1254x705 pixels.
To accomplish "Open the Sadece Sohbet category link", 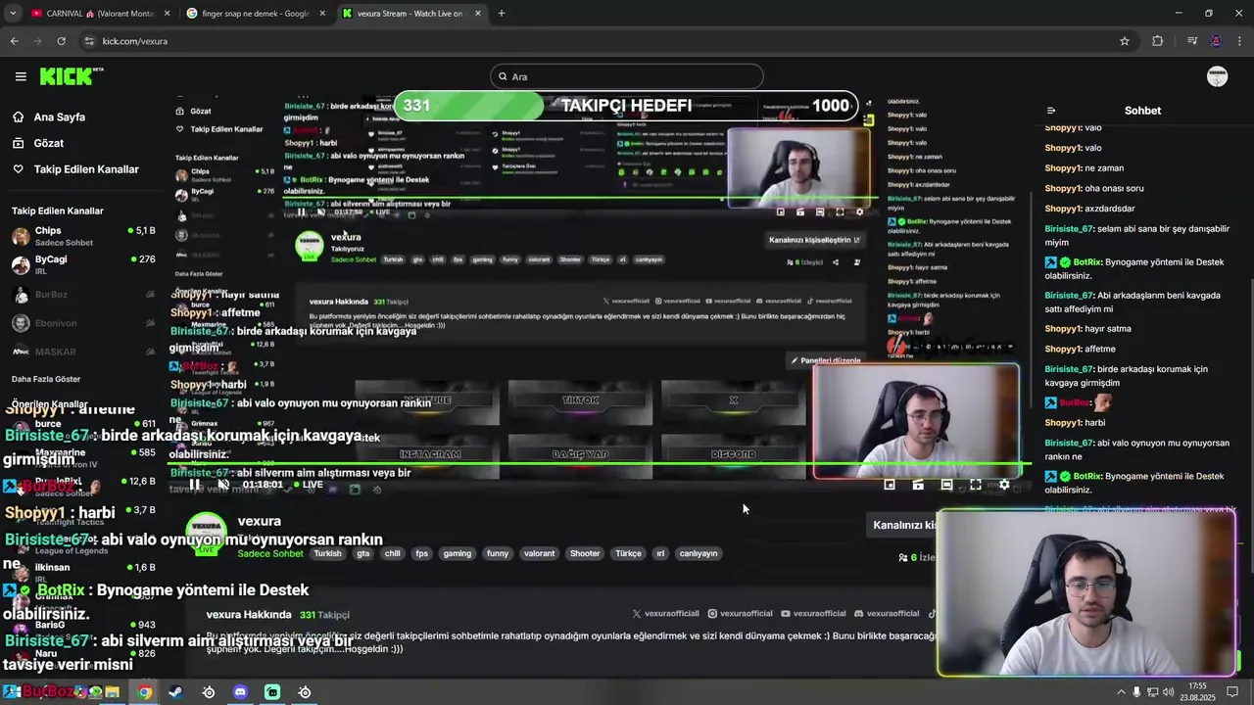I will tap(270, 553).
